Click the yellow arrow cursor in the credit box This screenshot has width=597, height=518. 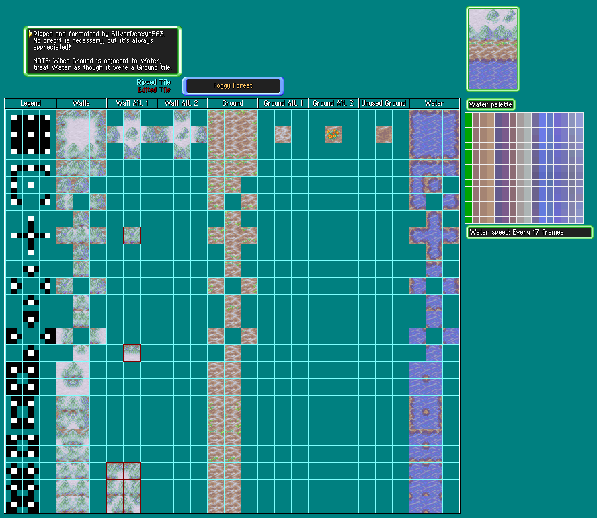[x=30, y=34]
